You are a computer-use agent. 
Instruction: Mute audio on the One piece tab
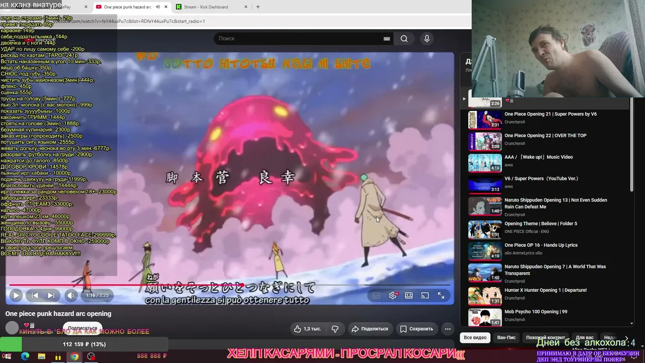pyautogui.click(x=157, y=7)
